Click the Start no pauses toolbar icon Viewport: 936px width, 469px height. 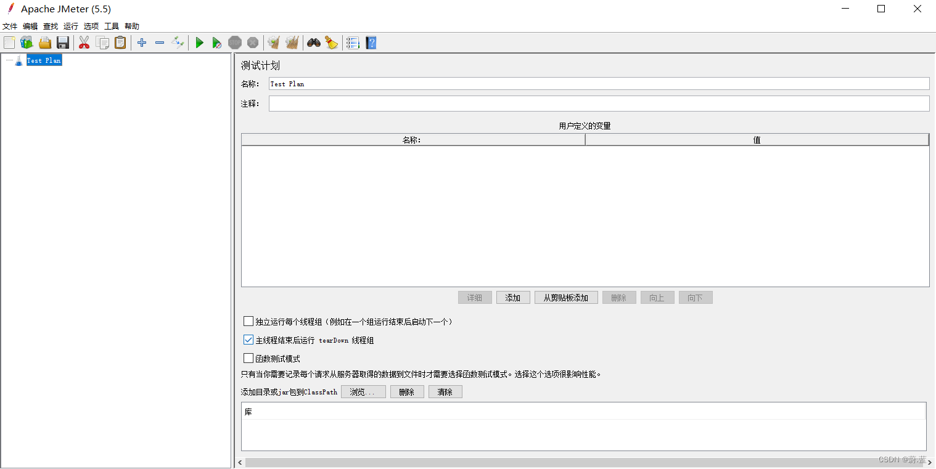217,43
